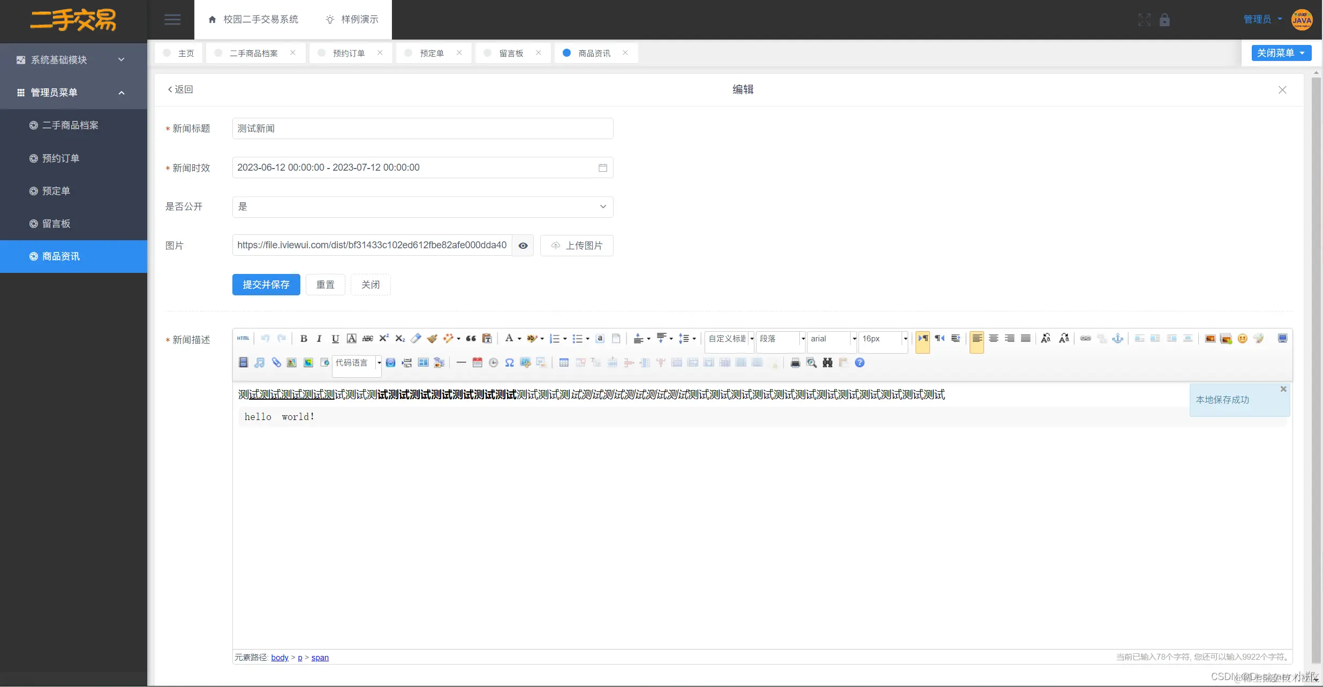The image size is (1323, 687).
Task: Preview the image with the eye icon
Action: [523, 246]
